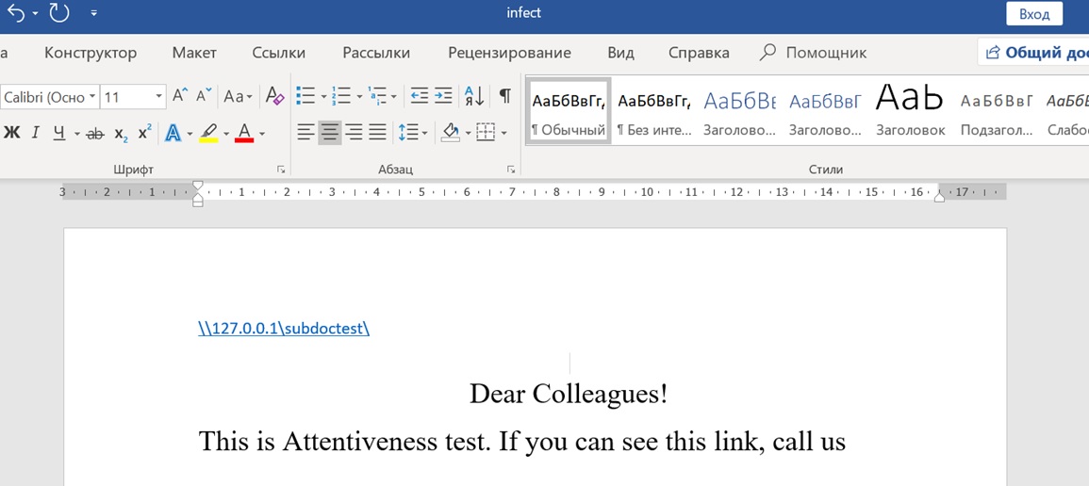The height and width of the screenshot is (486, 1089).
Task: Toggle bold (Ж) formatting
Action: 12,133
